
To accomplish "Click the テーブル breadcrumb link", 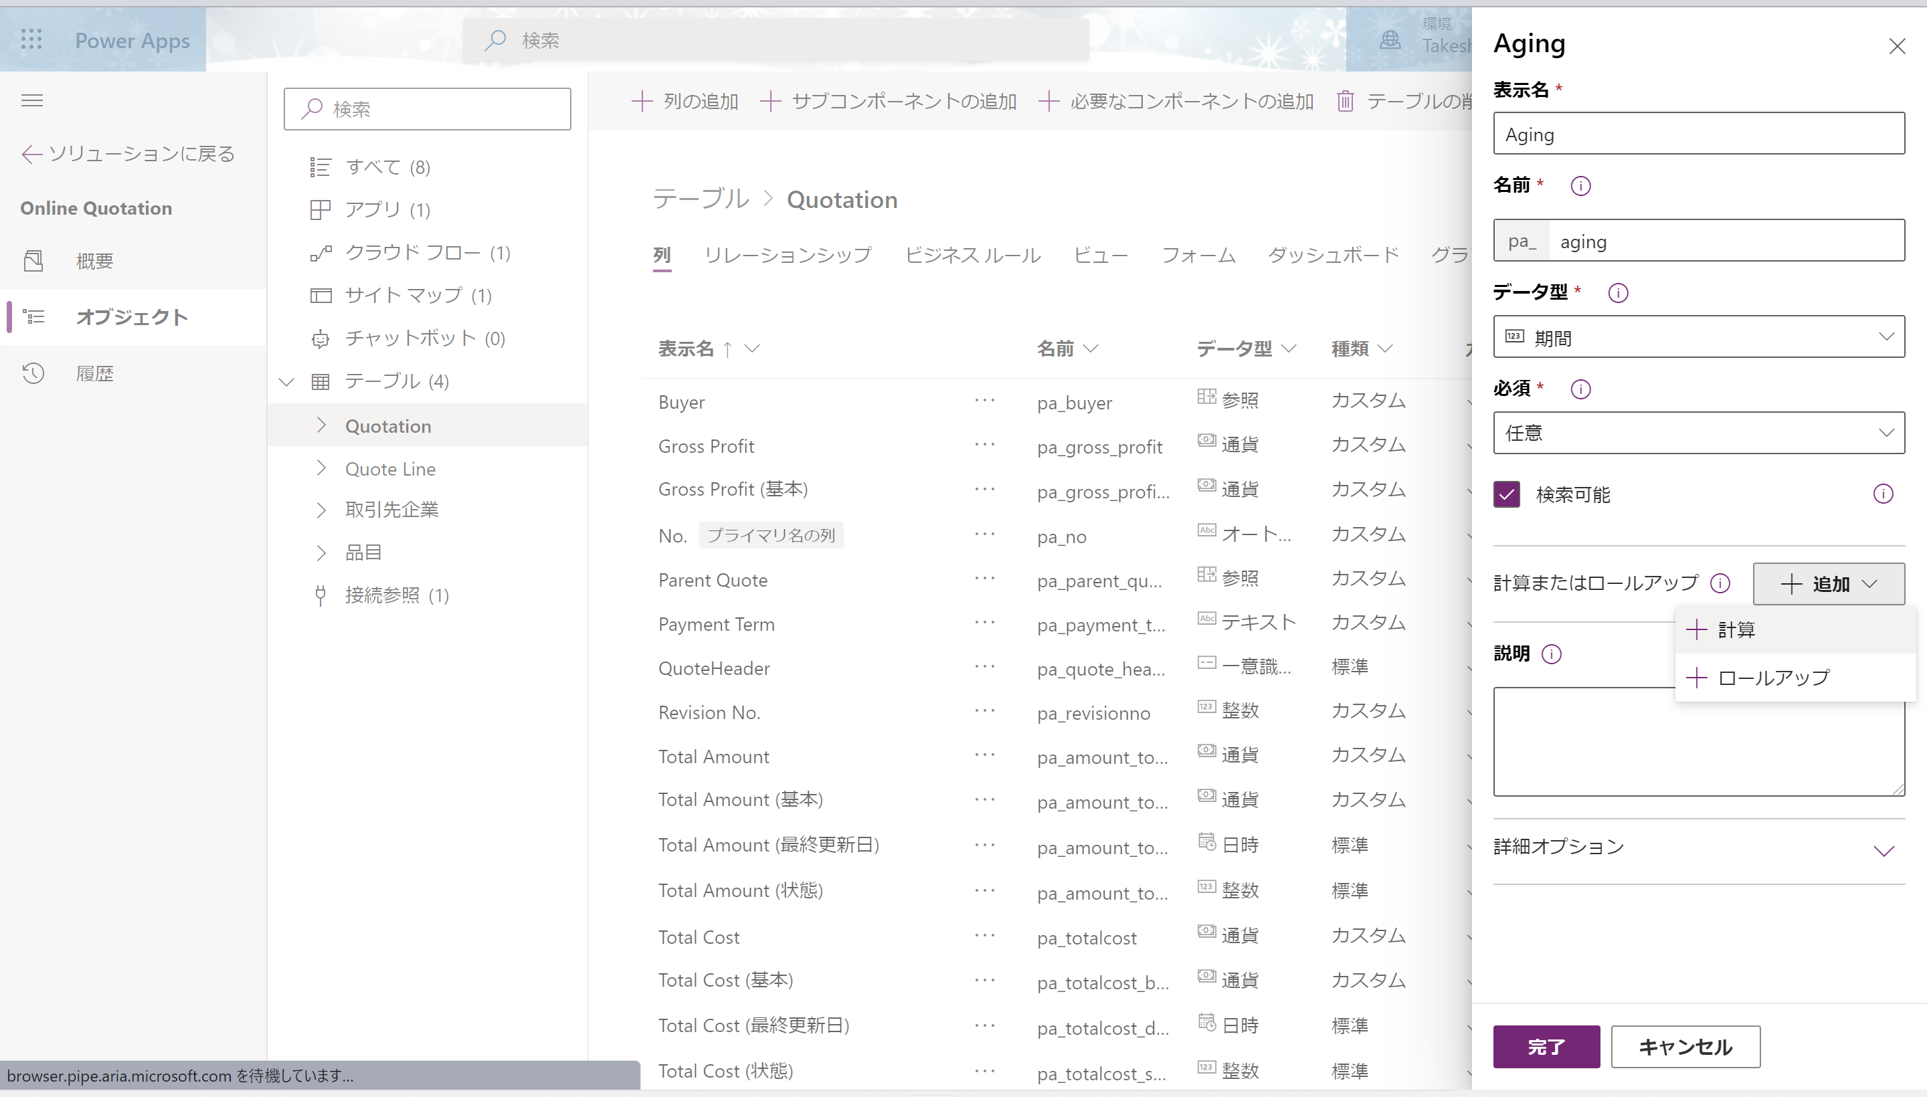I will [701, 199].
